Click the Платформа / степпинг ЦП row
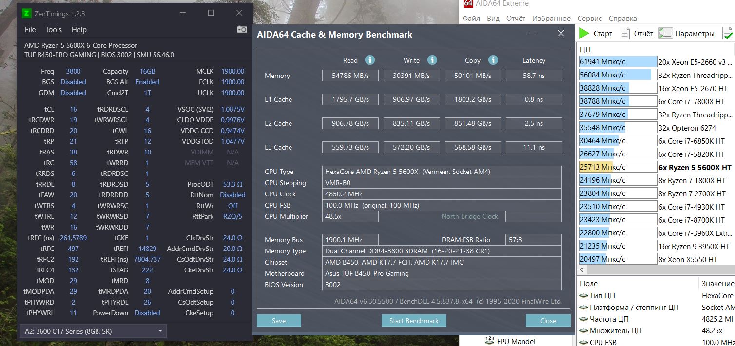This screenshot has width=735, height=346. (x=656, y=308)
